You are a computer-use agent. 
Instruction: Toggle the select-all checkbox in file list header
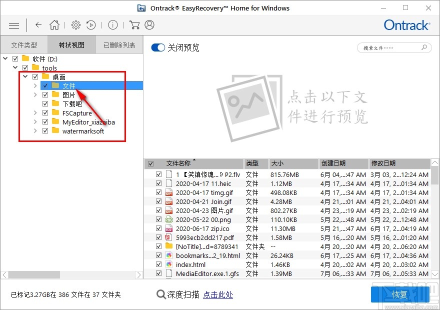coord(150,163)
